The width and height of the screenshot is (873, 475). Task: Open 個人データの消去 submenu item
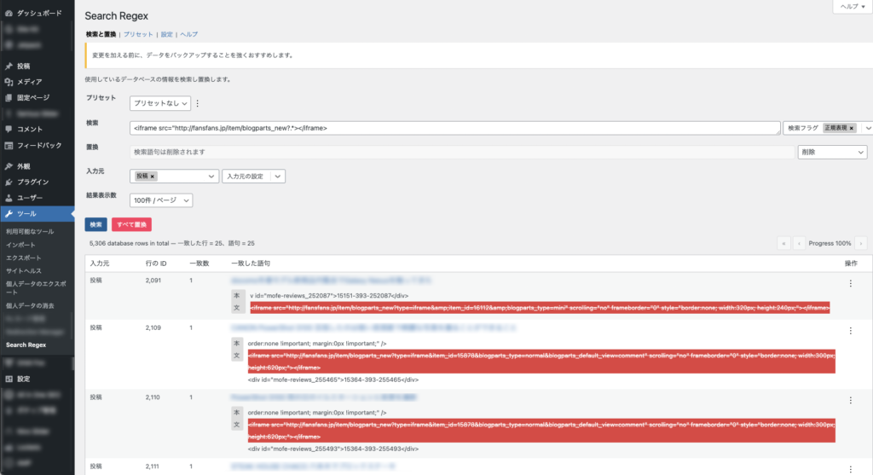[30, 305]
